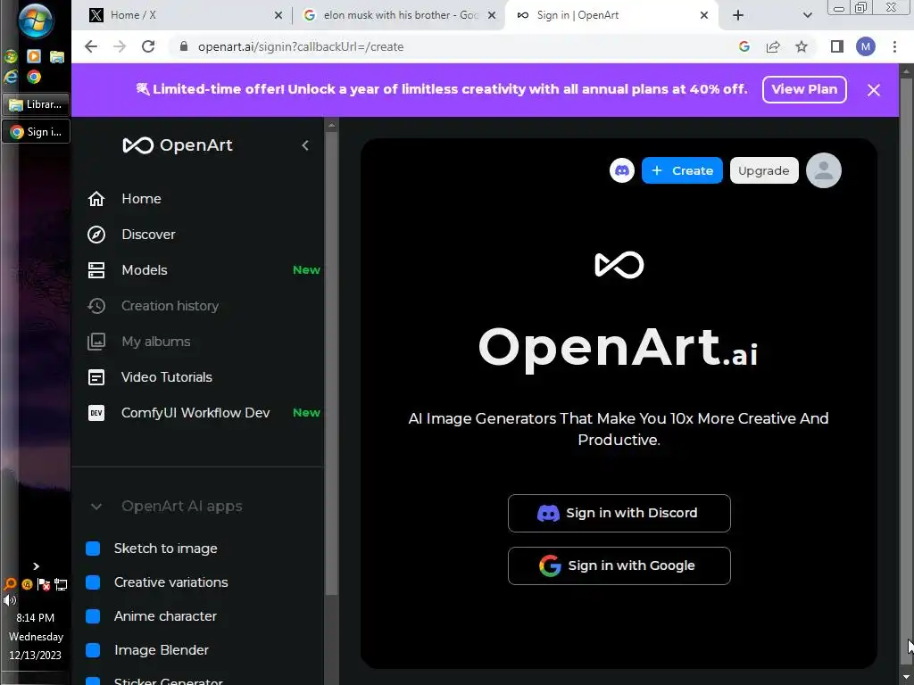Click Sketch to image app icon
The height and width of the screenshot is (685, 914).
pos(93,549)
